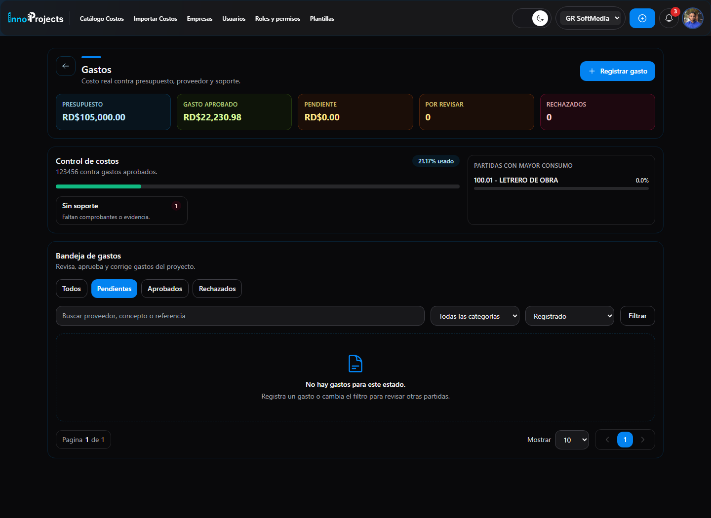Click the 0.0% consumption value
Screen dimensions: 711x518
point(642,181)
